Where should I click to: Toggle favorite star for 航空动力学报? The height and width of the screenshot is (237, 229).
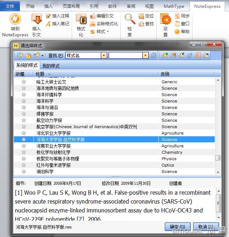pos(24,120)
